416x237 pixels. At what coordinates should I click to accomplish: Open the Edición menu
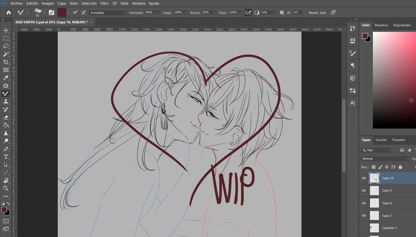[32, 3]
